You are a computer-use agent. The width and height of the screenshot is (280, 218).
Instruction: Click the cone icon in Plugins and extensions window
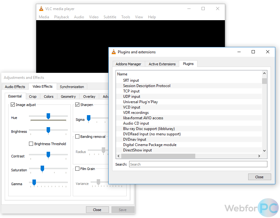point(113,52)
